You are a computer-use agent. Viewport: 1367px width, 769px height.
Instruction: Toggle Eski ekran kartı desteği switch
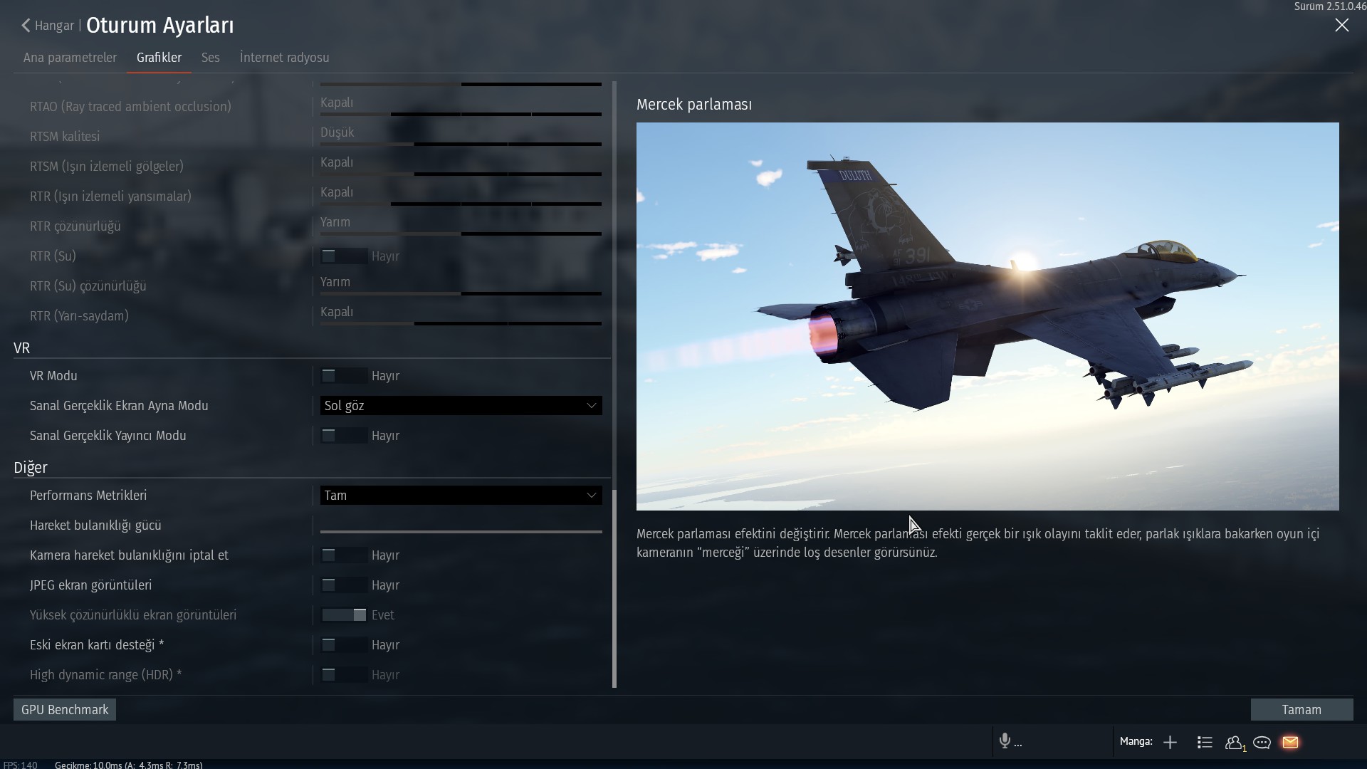coord(344,645)
